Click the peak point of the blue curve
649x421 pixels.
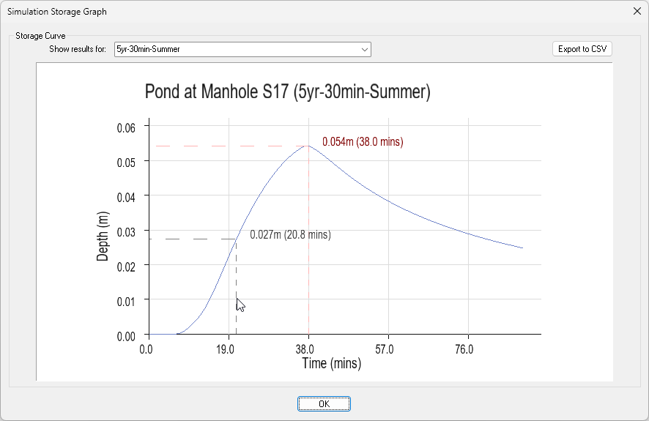click(306, 146)
